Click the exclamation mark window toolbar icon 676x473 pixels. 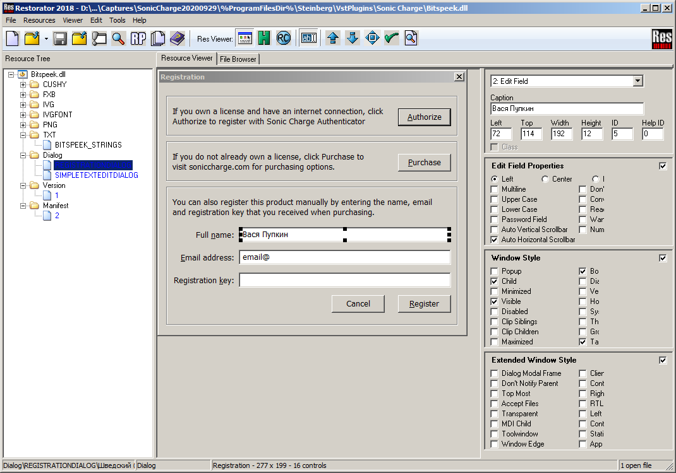[x=99, y=38]
